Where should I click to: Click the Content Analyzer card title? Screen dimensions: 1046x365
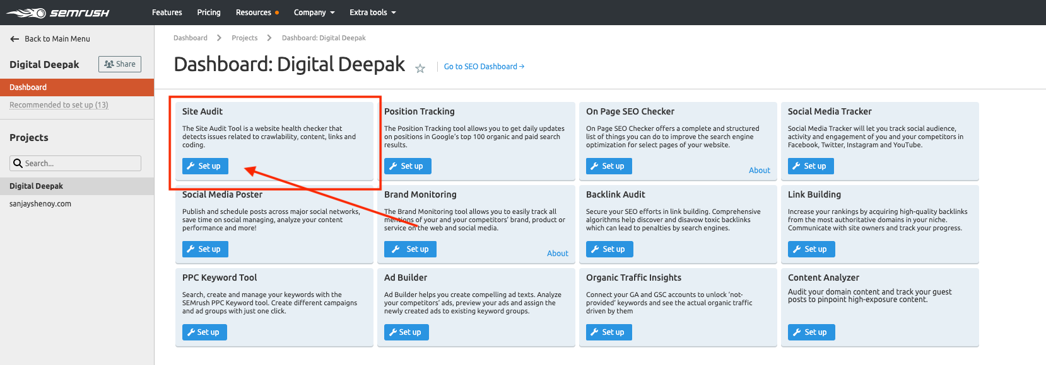click(x=823, y=278)
